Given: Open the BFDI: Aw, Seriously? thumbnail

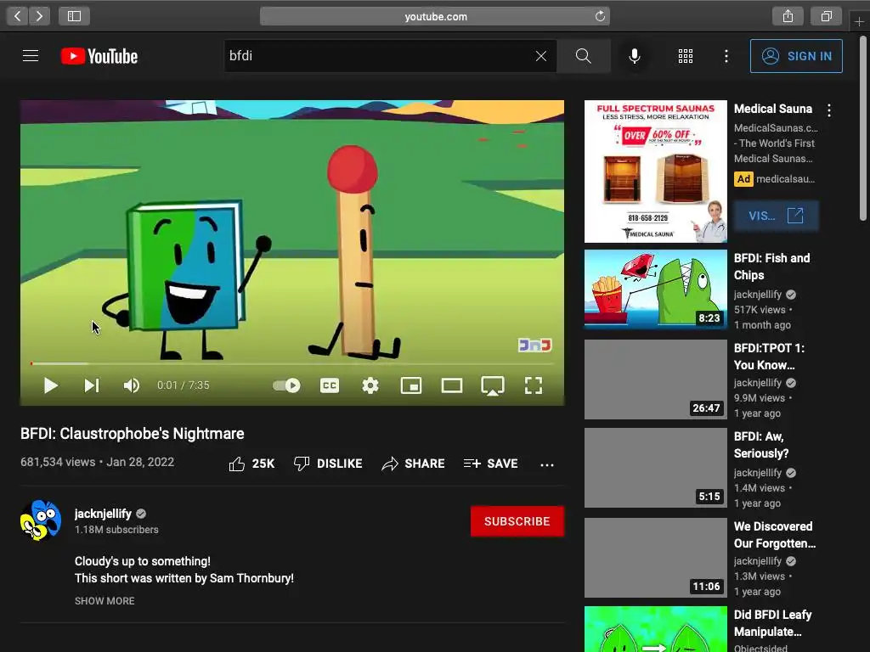Looking at the screenshot, I should click(655, 468).
